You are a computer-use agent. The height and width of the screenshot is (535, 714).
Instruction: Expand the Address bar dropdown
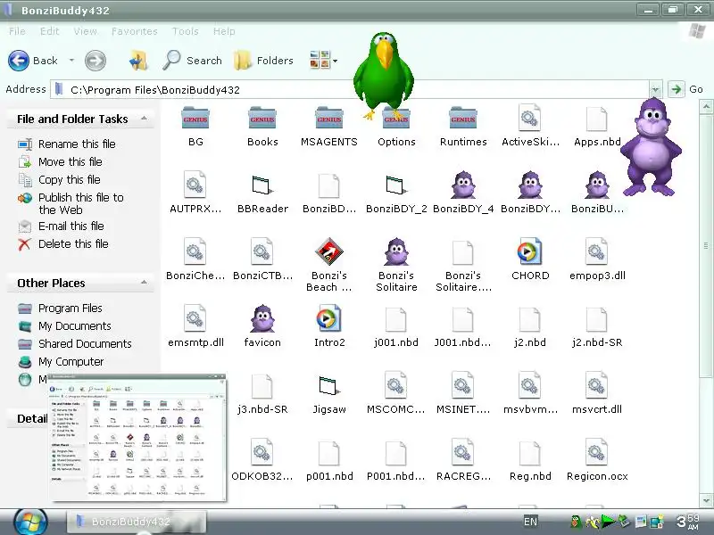coord(655,89)
